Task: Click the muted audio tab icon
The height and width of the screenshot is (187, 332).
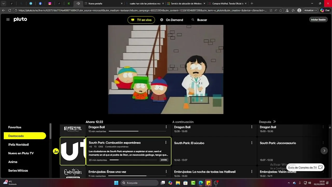Action: (78, 4)
